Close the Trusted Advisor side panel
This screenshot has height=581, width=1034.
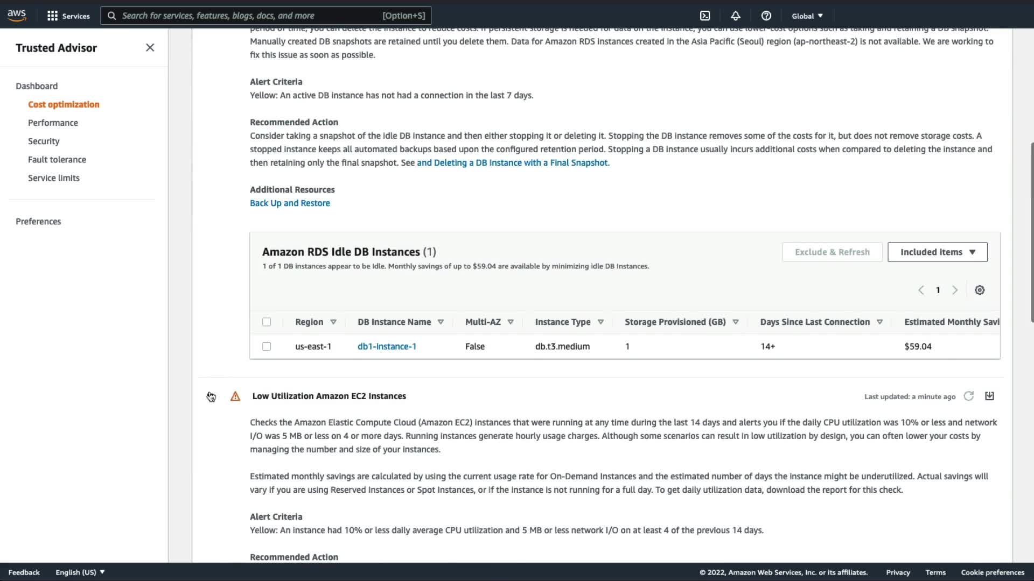pyautogui.click(x=150, y=47)
